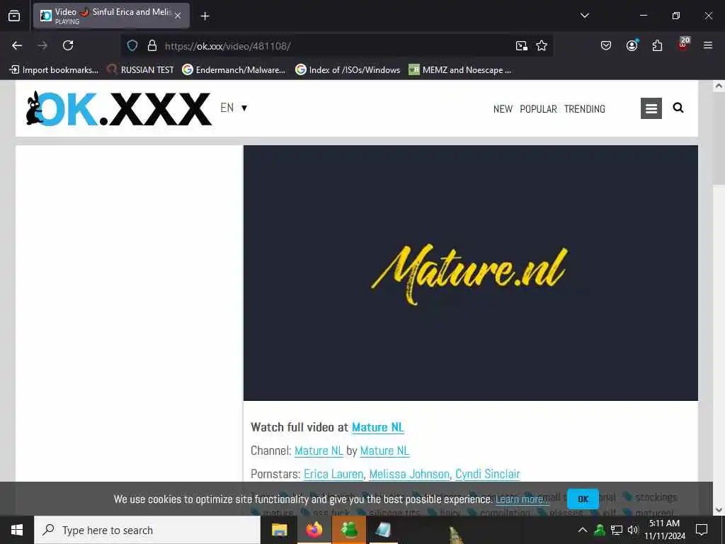Open Melissa Johnson link
Screen dimensions: 725x544
pyautogui.click(x=409, y=474)
